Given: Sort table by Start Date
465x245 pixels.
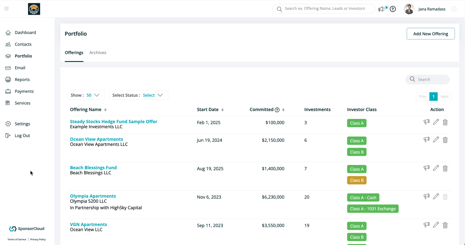Looking at the screenshot, I should point(222,110).
